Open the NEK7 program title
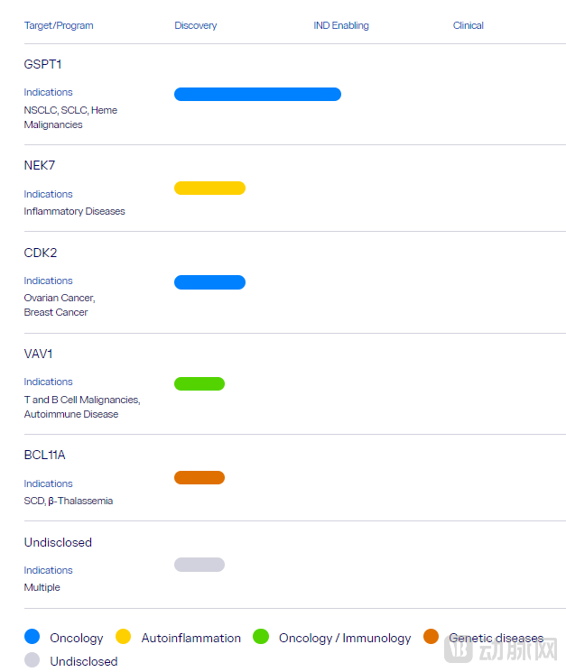This screenshot has height=672, width=566. [x=40, y=166]
